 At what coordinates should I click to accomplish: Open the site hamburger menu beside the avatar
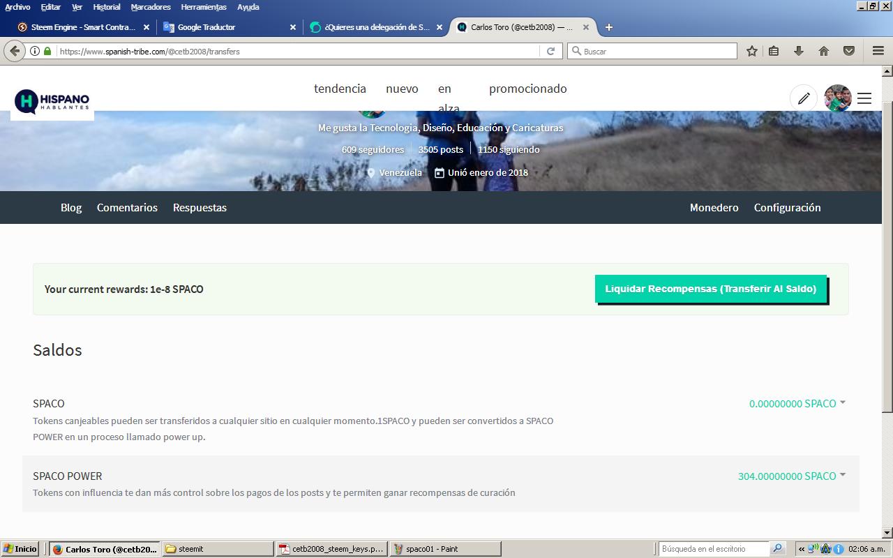tap(864, 98)
